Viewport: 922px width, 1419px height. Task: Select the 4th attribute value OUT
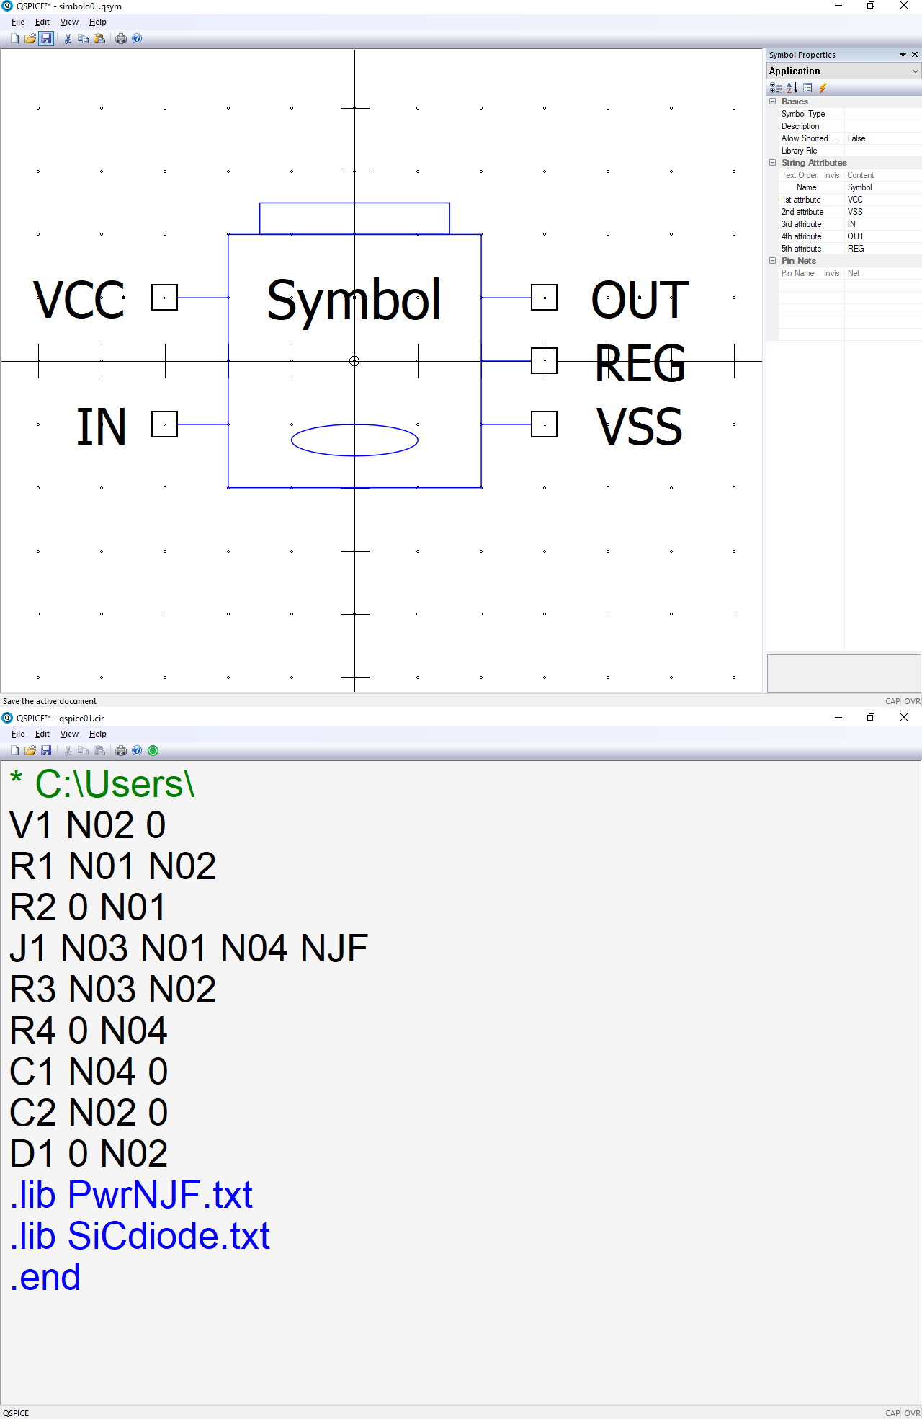click(883, 236)
